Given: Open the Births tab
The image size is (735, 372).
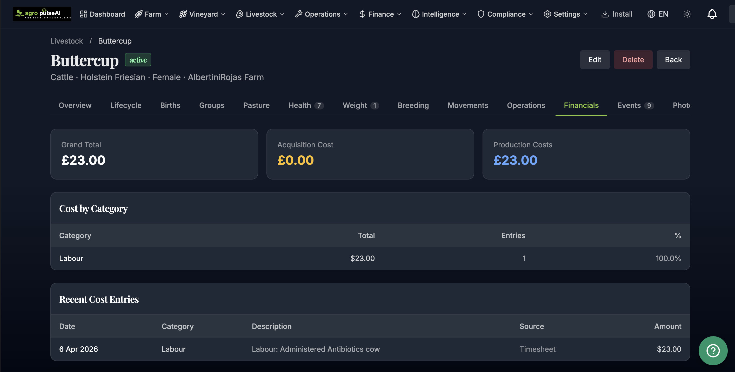Looking at the screenshot, I should [x=170, y=106].
